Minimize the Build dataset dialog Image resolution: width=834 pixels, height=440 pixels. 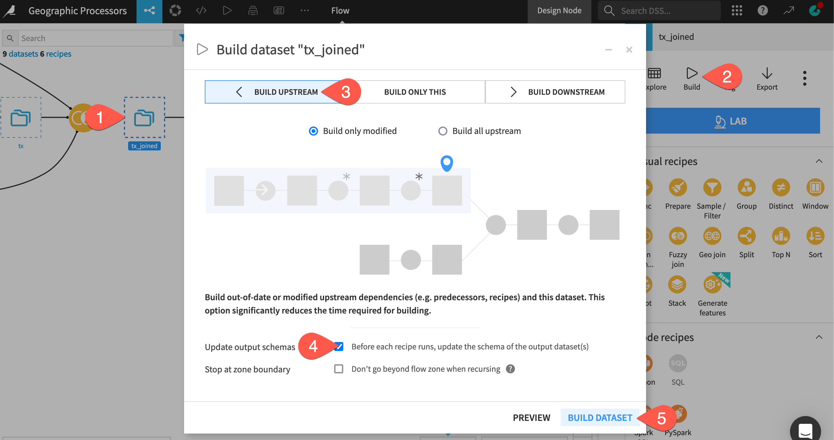pos(608,50)
